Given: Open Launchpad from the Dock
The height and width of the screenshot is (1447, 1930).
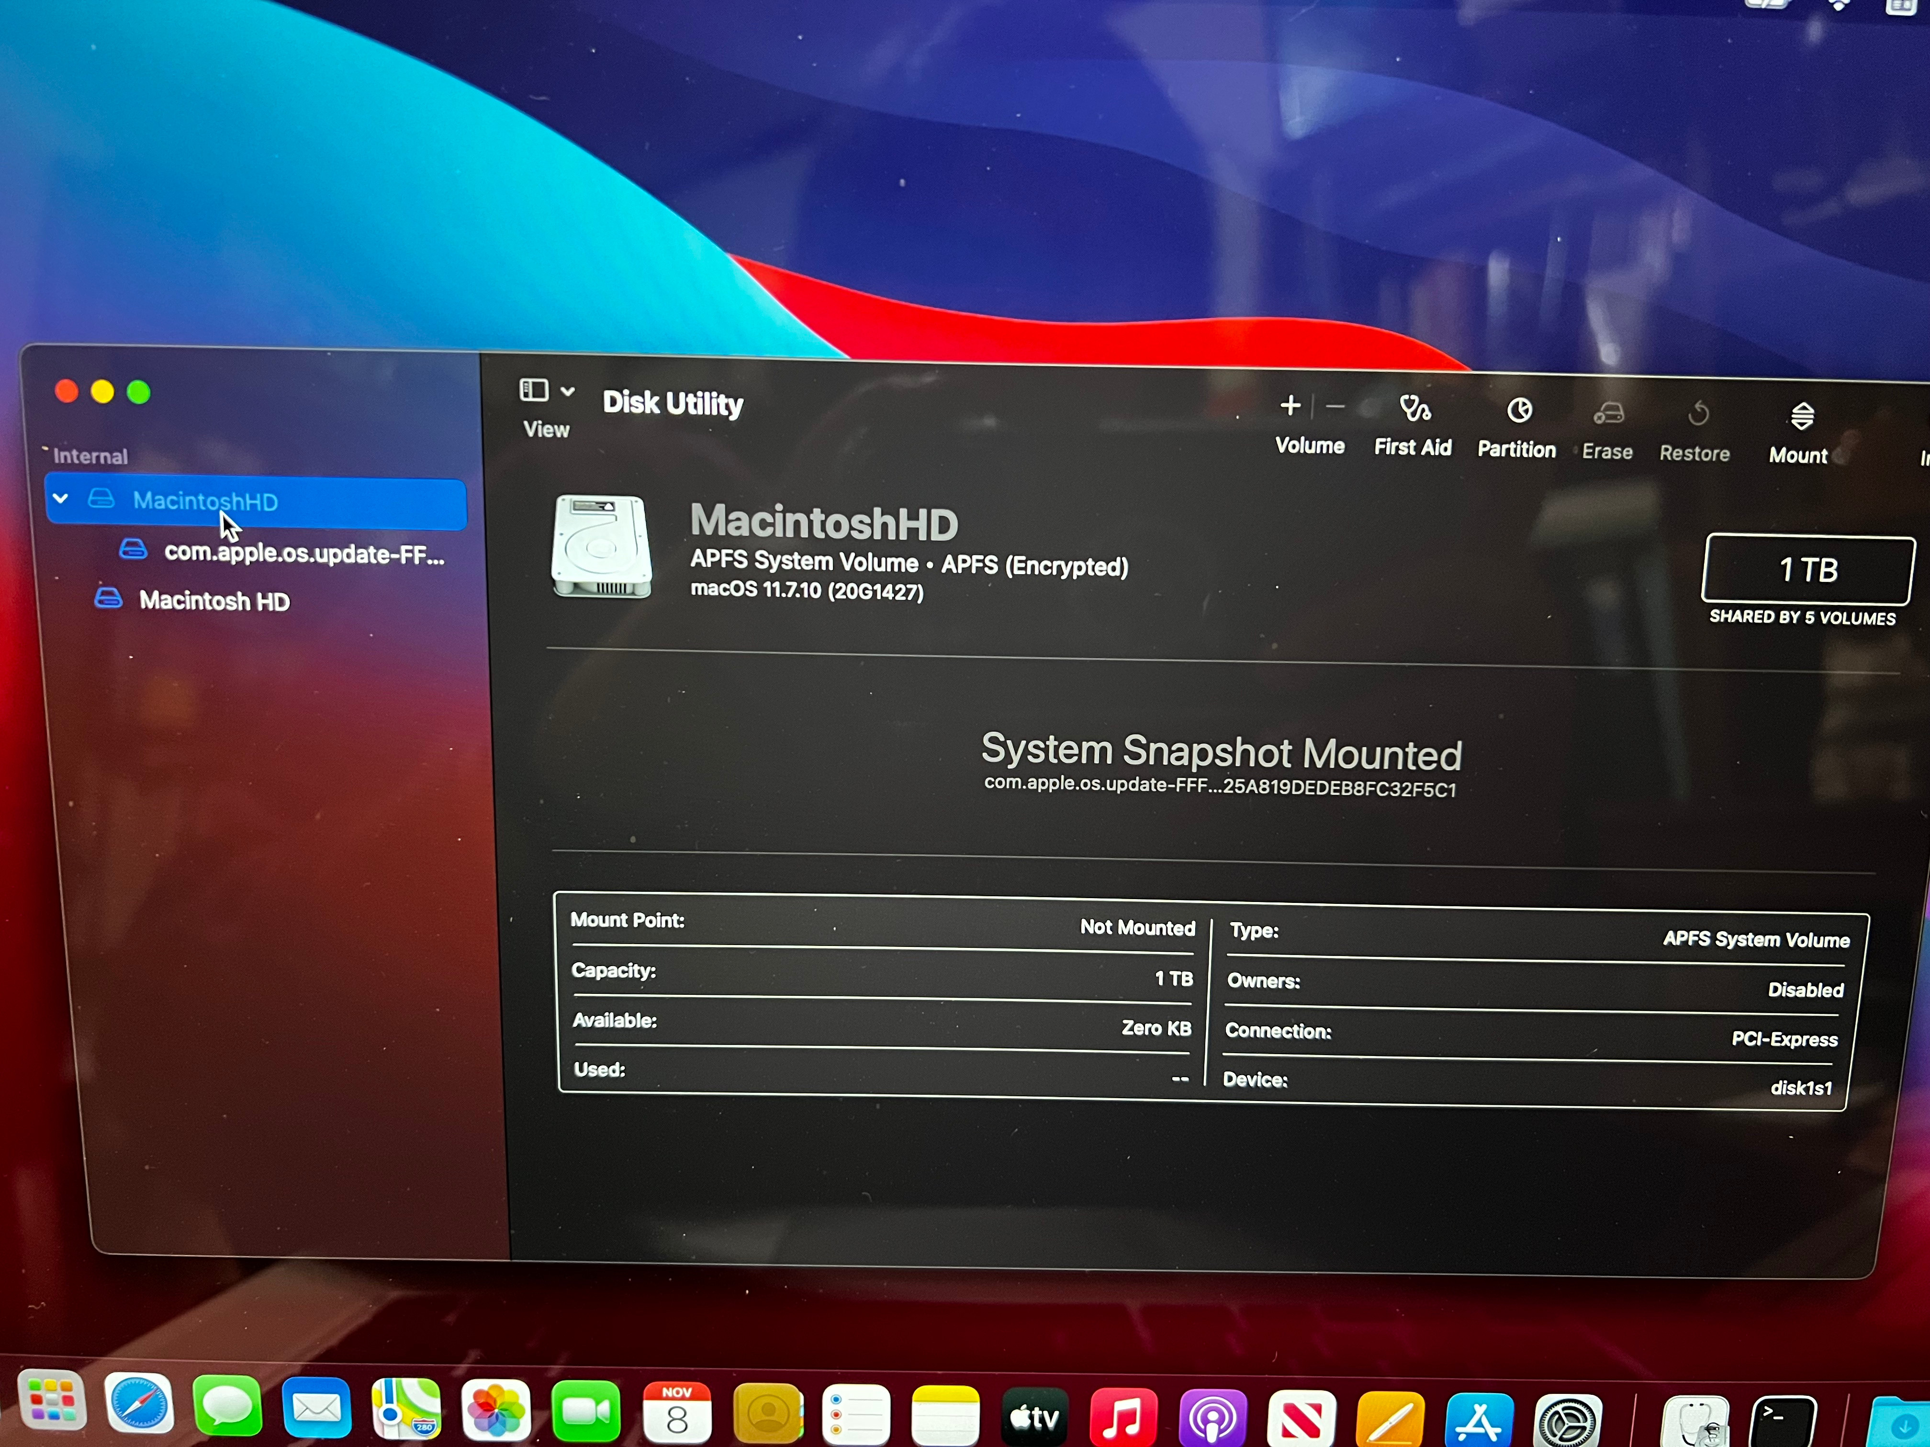Looking at the screenshot, I should point(52,1400).
